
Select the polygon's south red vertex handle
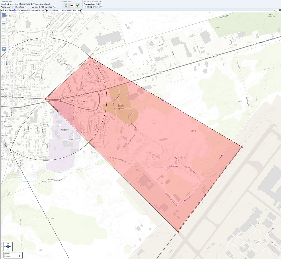pos(178,232)
